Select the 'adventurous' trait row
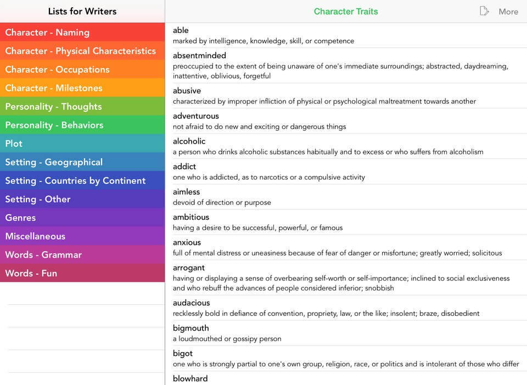This screenshot has height=385, width=527. click(x=346, y=121)
